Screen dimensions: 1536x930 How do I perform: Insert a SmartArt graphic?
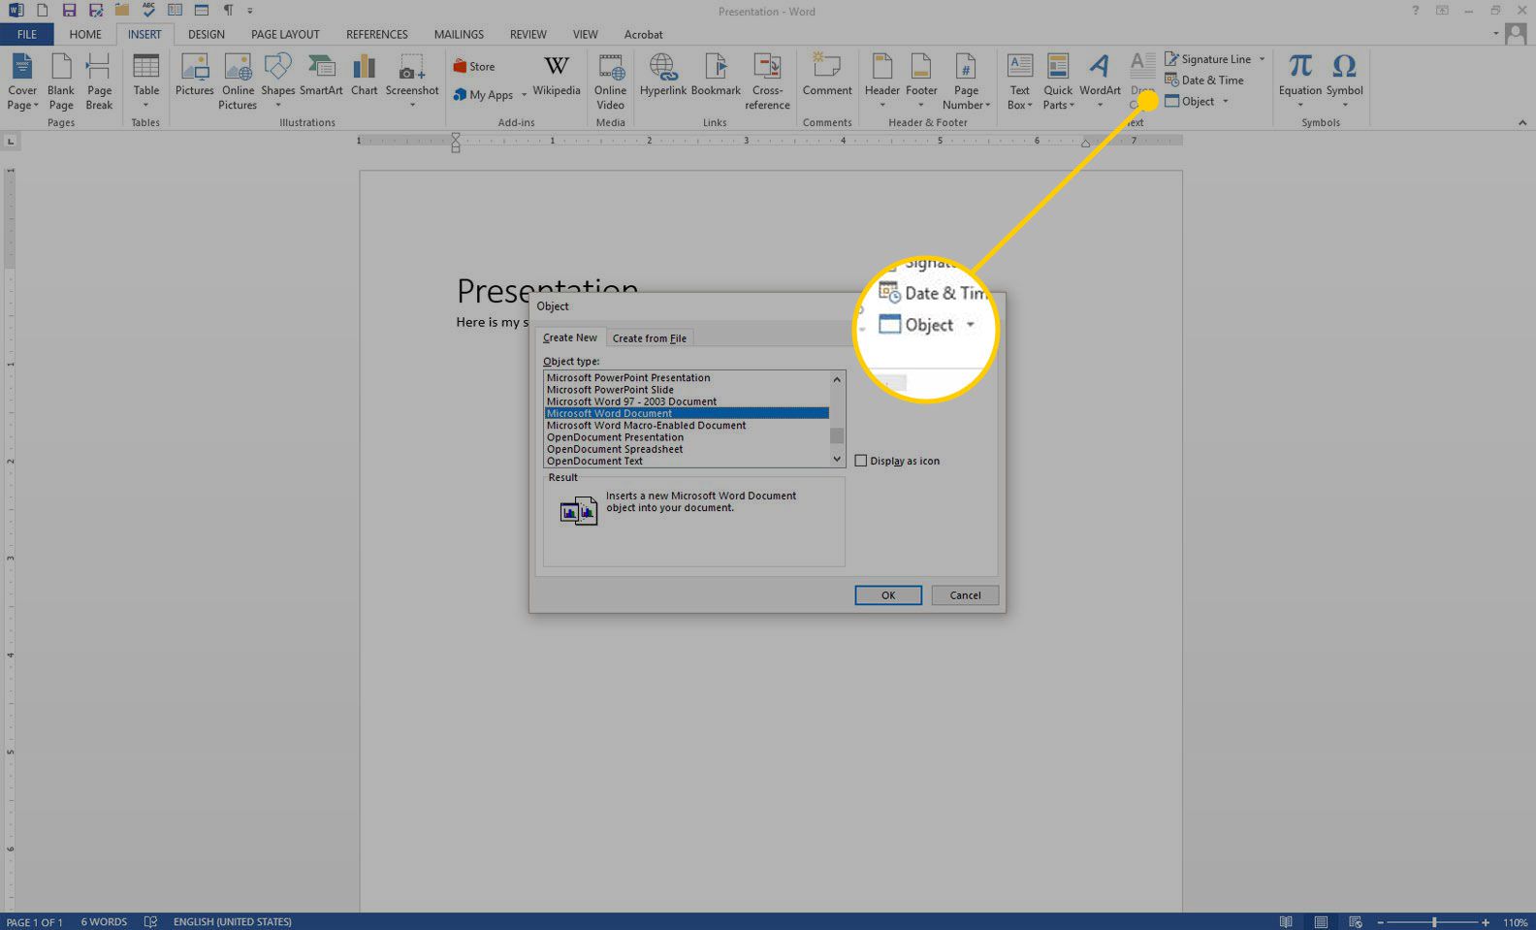click(321, 76)
